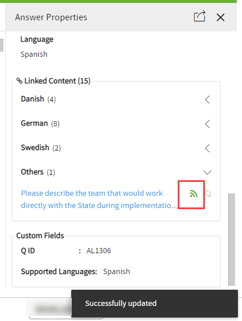Expand the Swedish linked content chevron

click(x=207, y=148)
